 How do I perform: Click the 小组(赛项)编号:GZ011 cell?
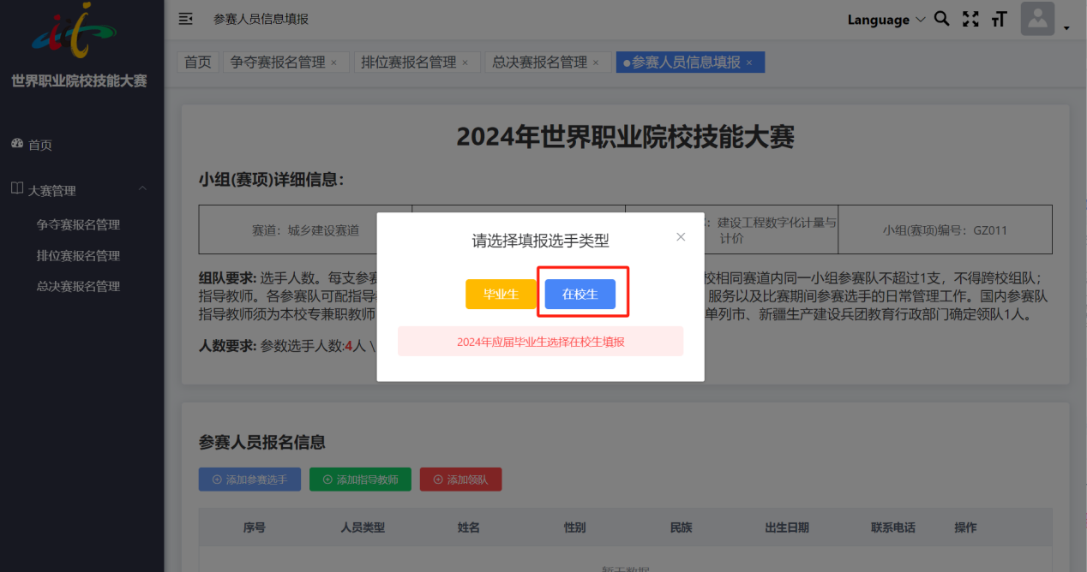[x=945, y=229]
